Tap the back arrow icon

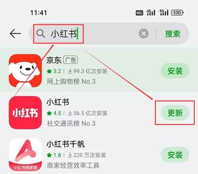click(x=15, y=34)
